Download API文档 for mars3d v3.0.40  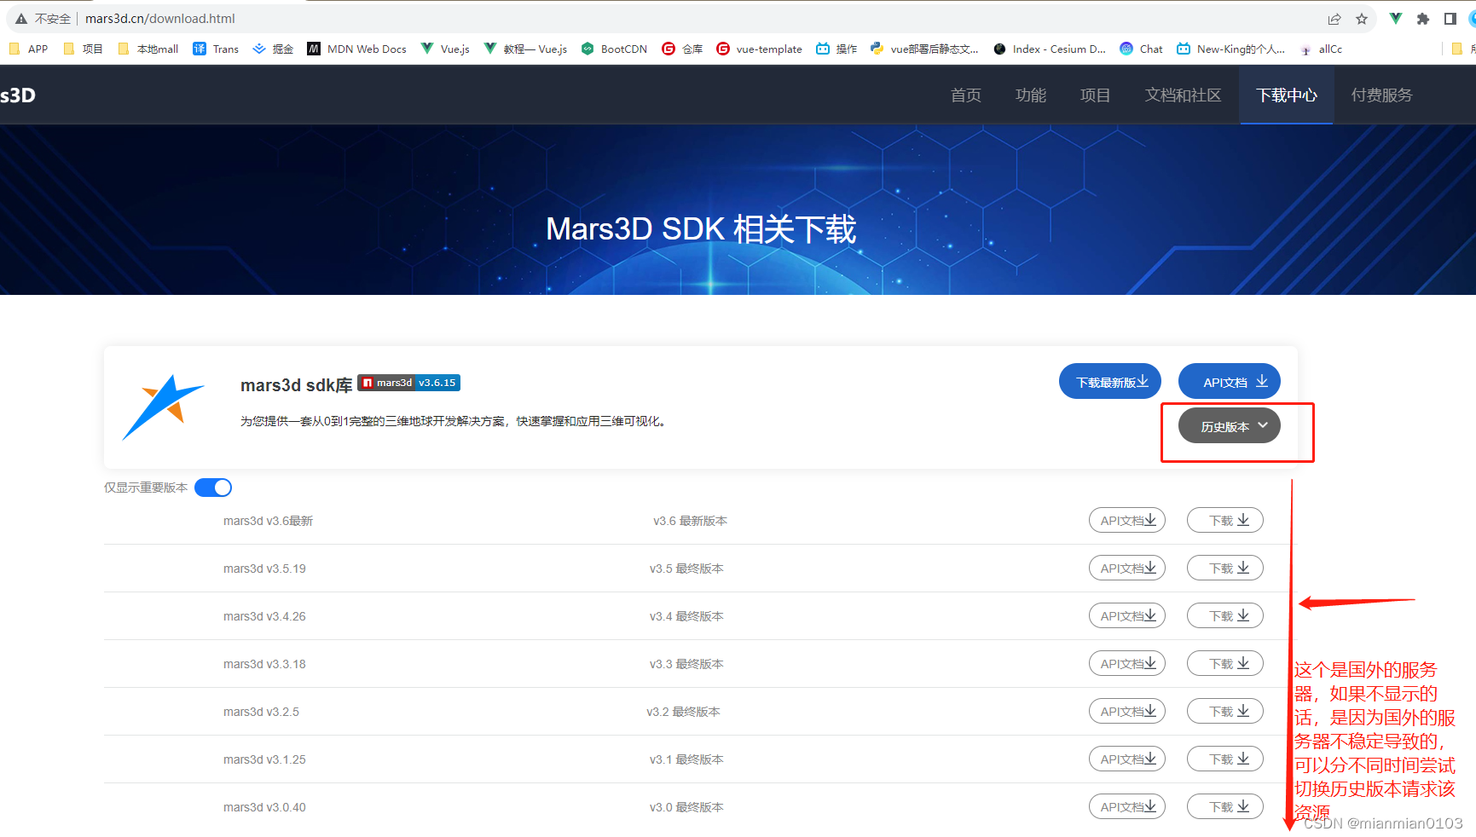point(1127,807)
